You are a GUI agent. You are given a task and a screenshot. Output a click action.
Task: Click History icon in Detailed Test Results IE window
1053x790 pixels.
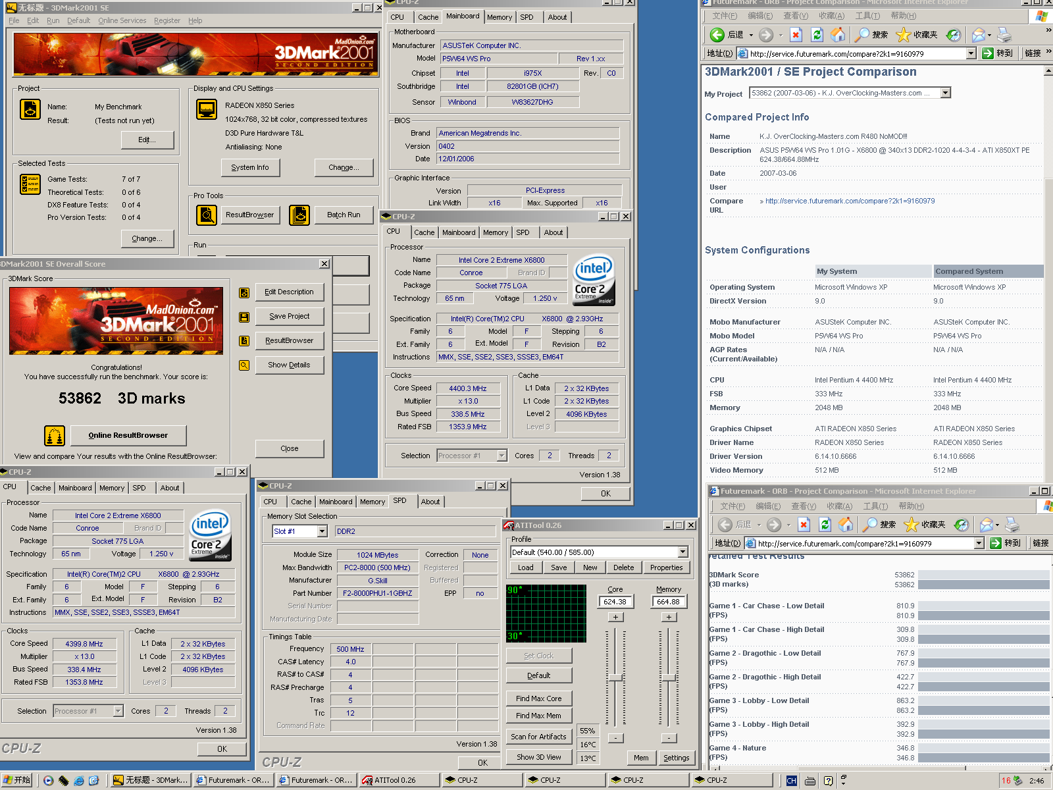[x=962, y=524]
